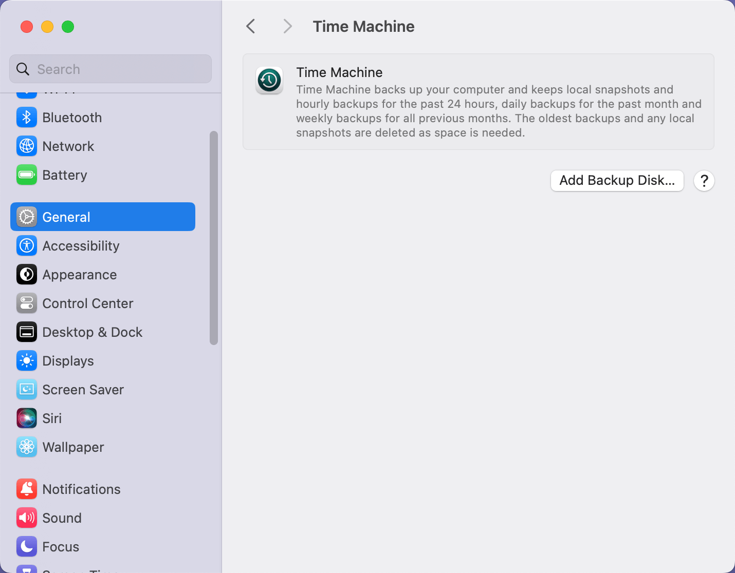Image resolution: width=735 pixels, height=573 pixels.
Task: Click inside the Search field
Action: tap(110, 69)
